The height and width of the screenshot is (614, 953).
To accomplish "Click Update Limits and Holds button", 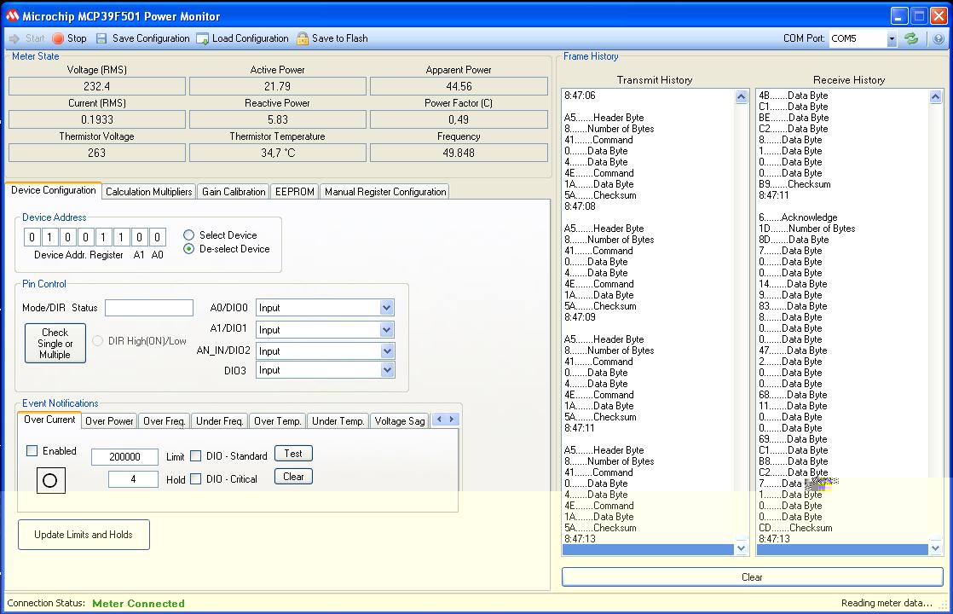I will [x=84, y=535].
